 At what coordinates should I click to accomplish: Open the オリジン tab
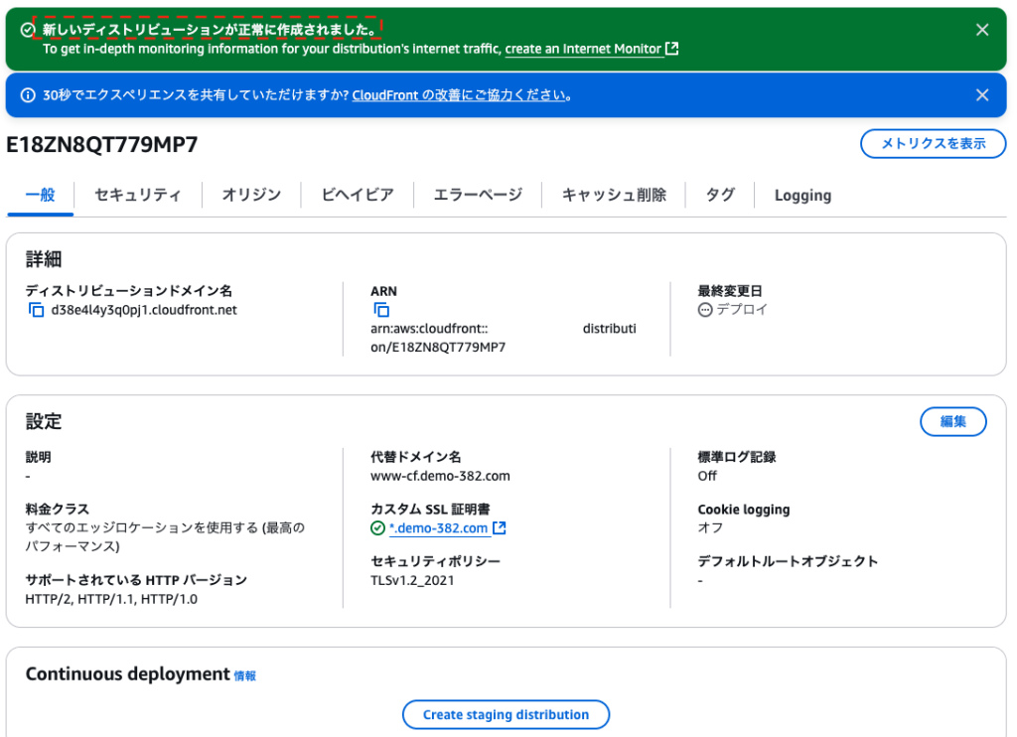coord(251,195)
